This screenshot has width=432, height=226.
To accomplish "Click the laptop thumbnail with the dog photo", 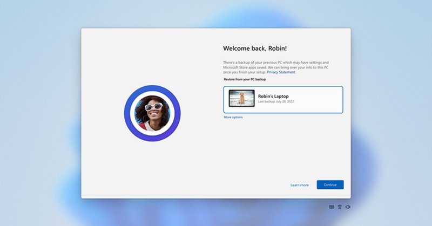I will [241, 98].
